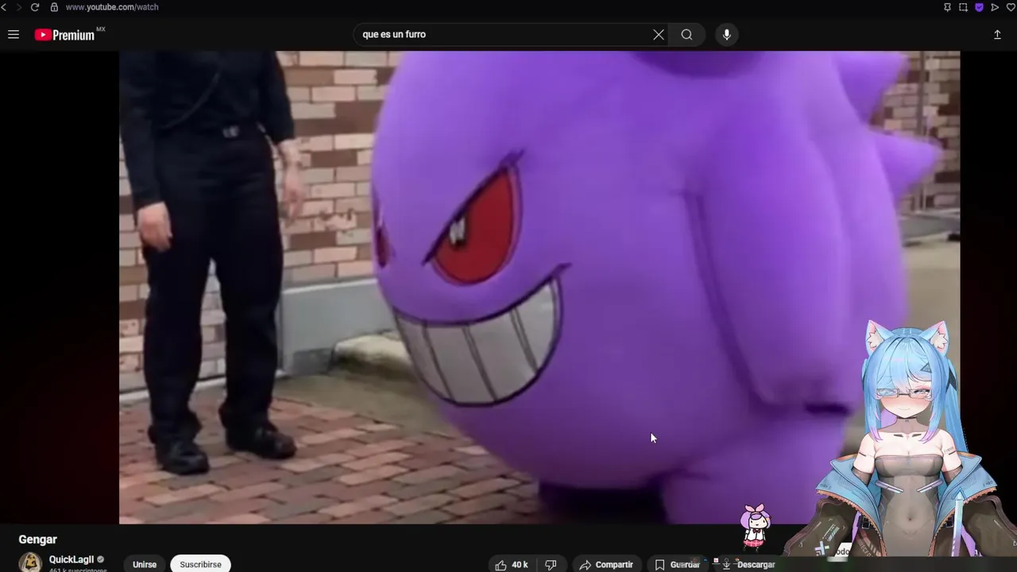Run the search with the magnifier button
The image size is (1017, 572).
[686, 34]
